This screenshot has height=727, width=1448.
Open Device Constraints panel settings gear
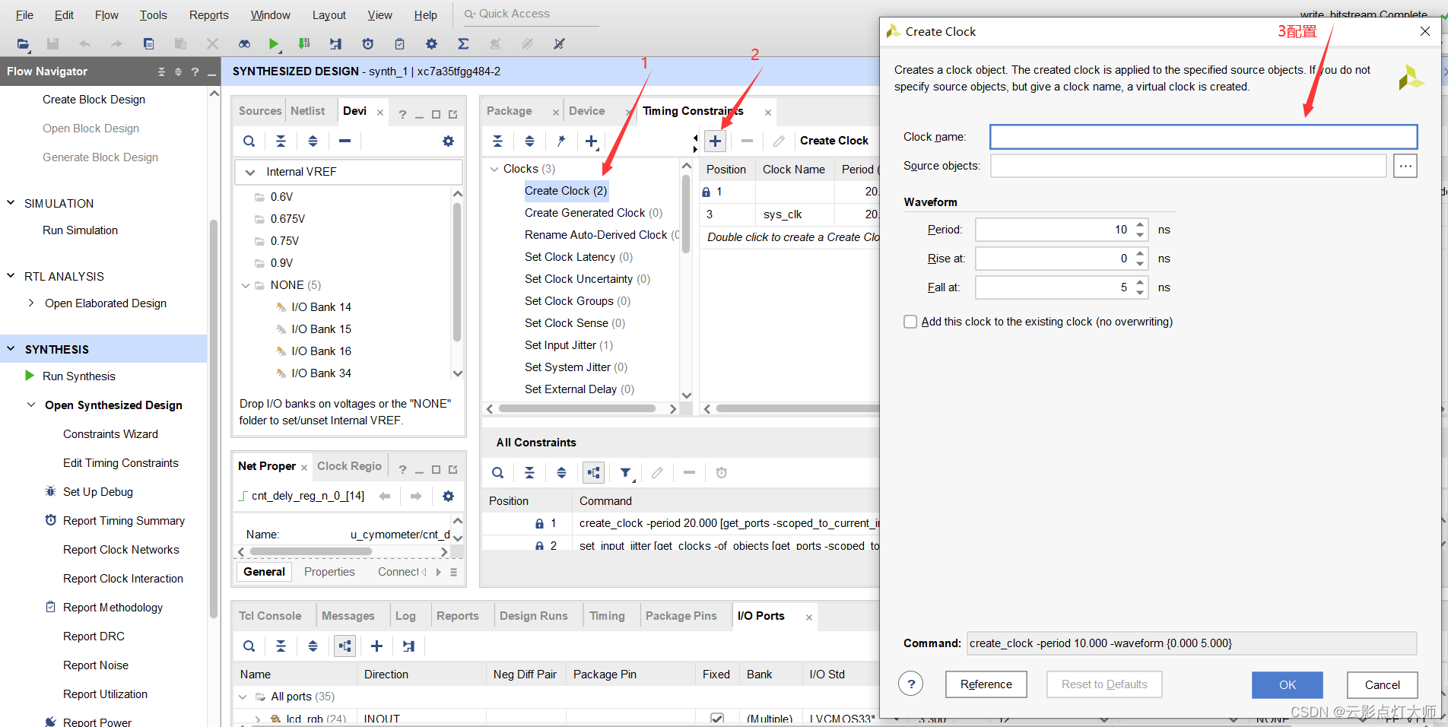point(448,141)
